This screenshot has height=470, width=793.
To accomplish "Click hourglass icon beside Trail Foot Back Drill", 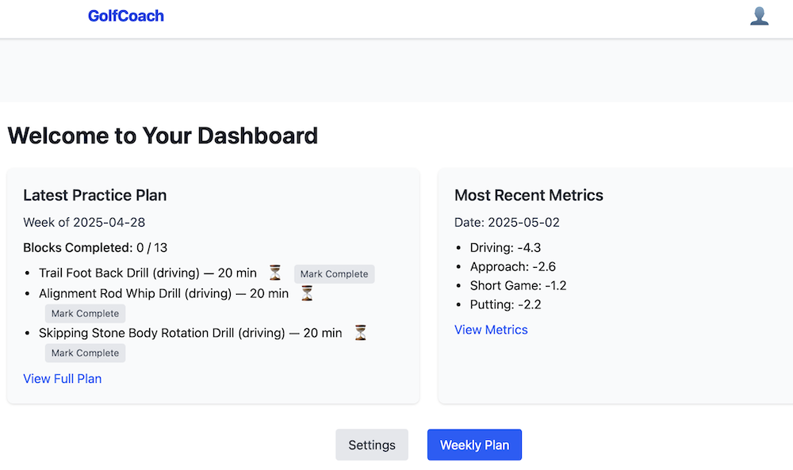I will point(275,273).
